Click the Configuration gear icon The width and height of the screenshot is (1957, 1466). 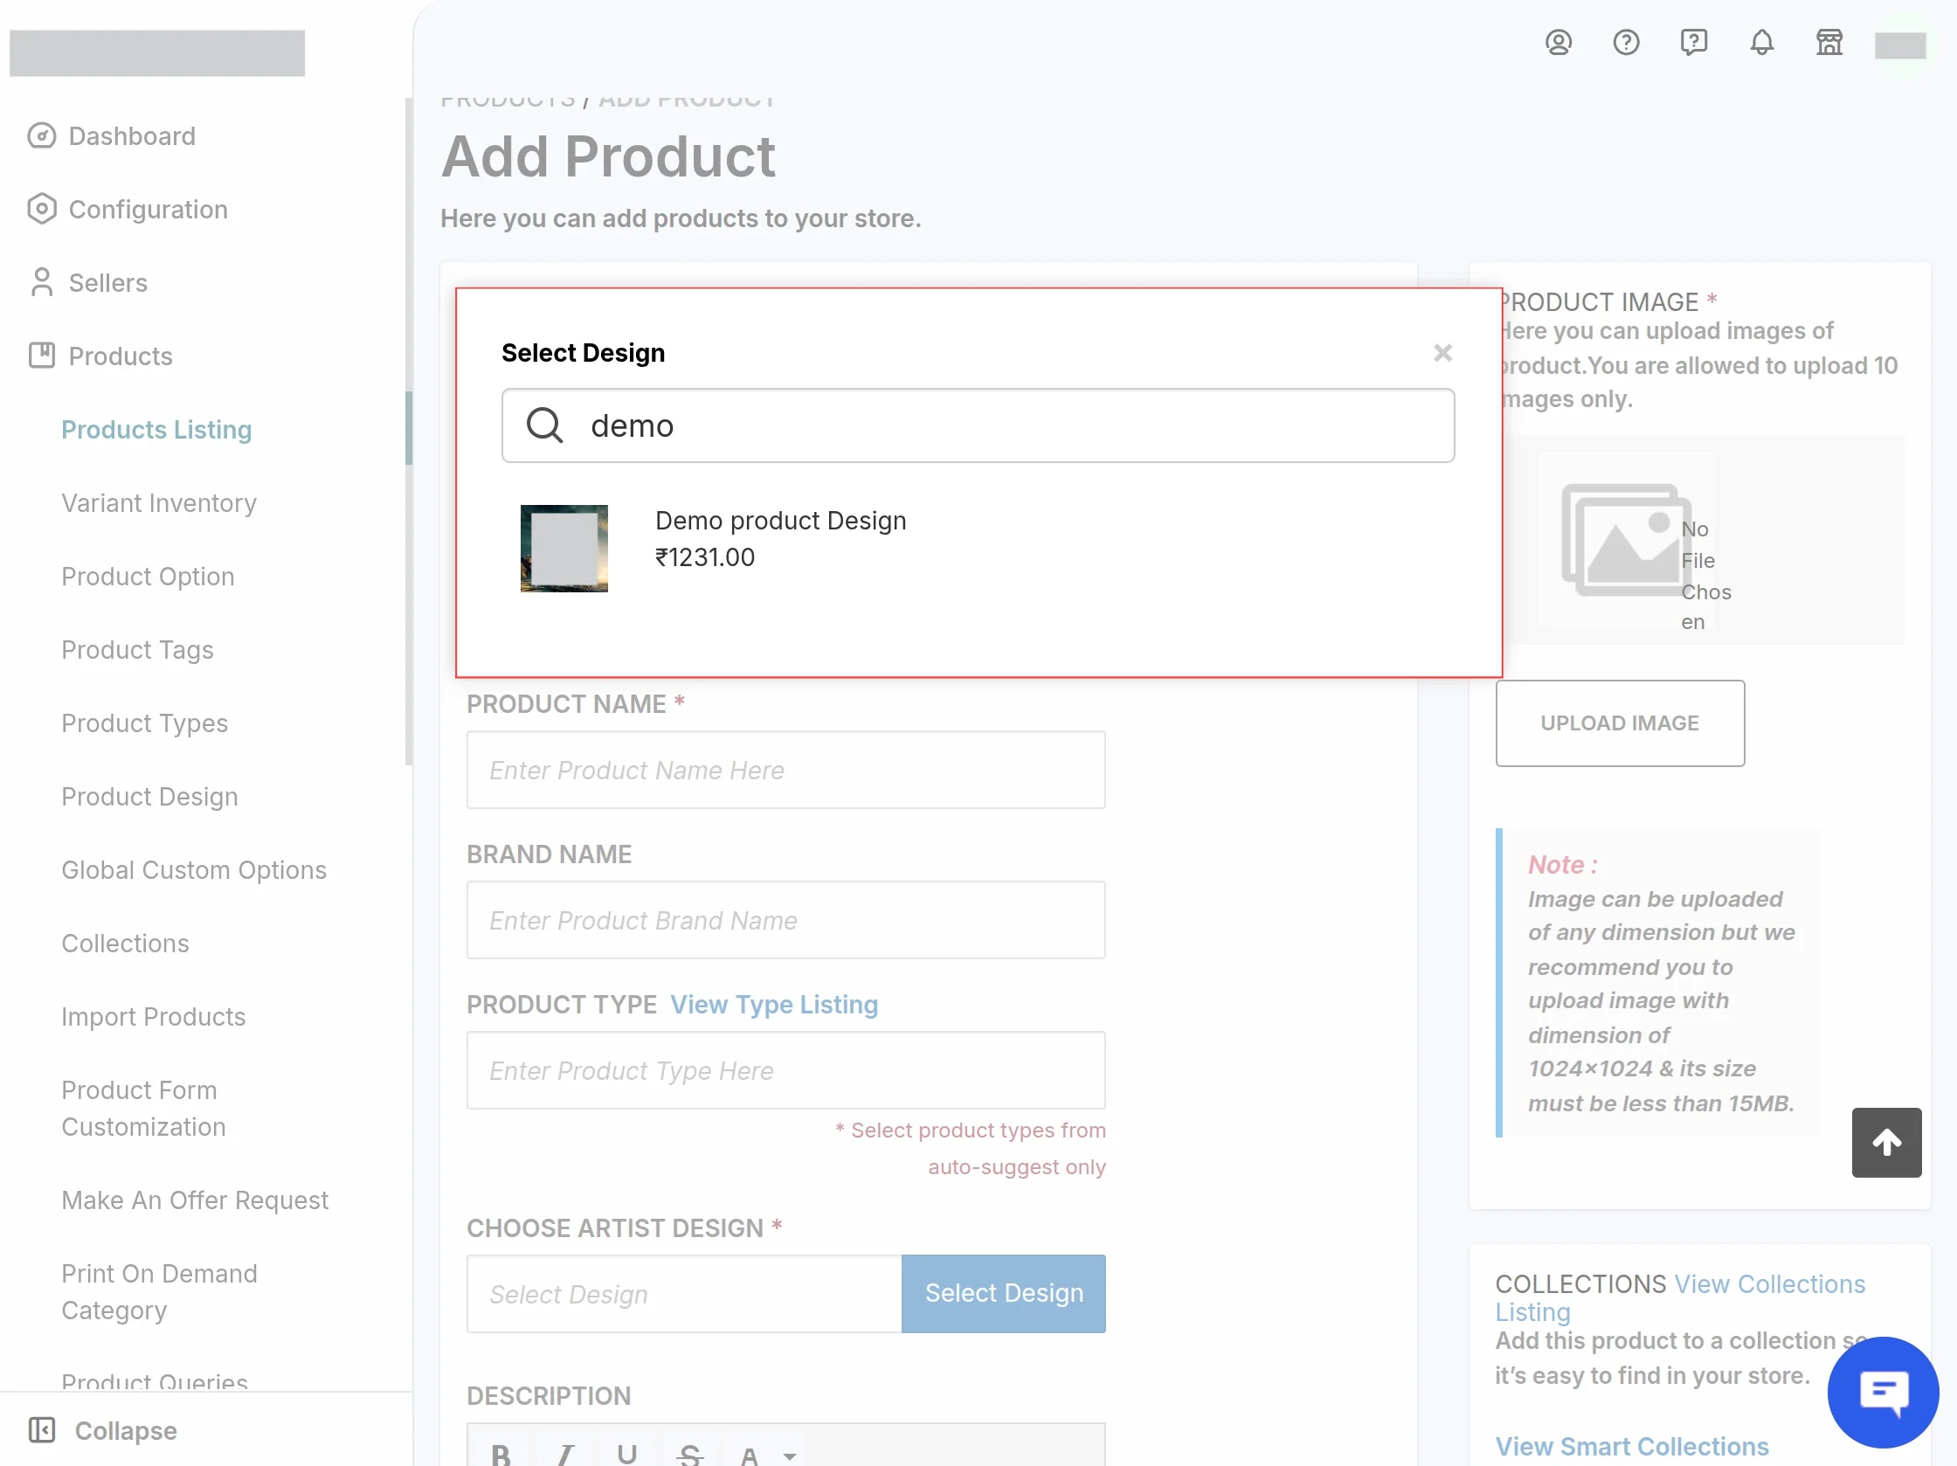coord(42,210)
